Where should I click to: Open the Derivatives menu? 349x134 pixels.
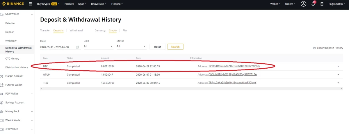(x=98, y=4)
